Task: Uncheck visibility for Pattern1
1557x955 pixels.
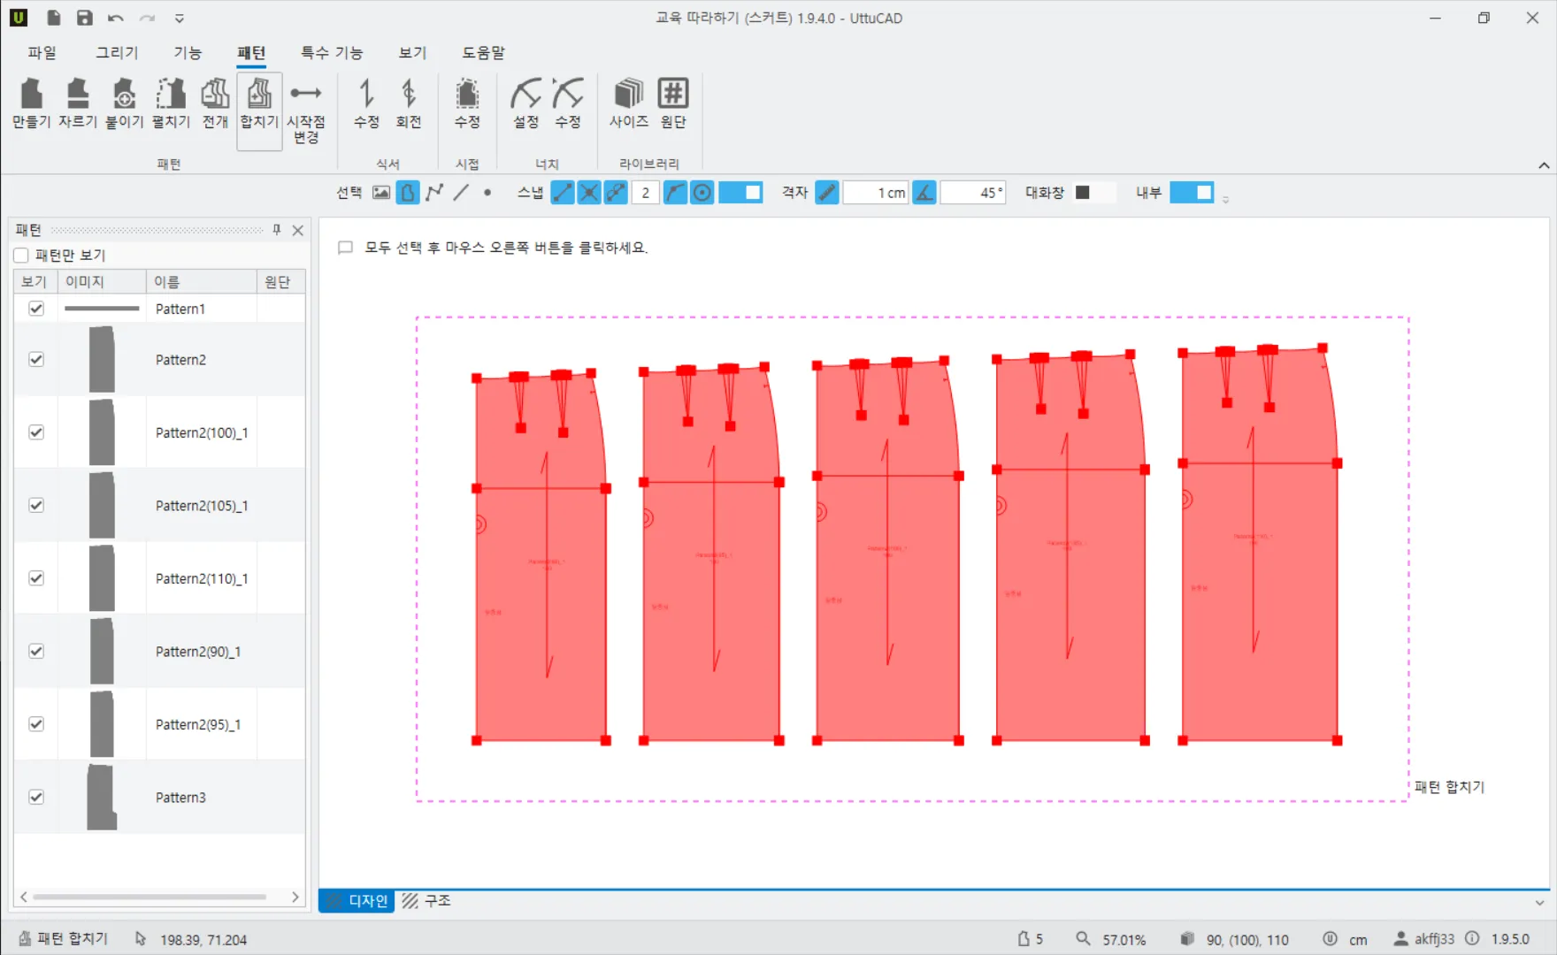Action: tap(36, 309)
